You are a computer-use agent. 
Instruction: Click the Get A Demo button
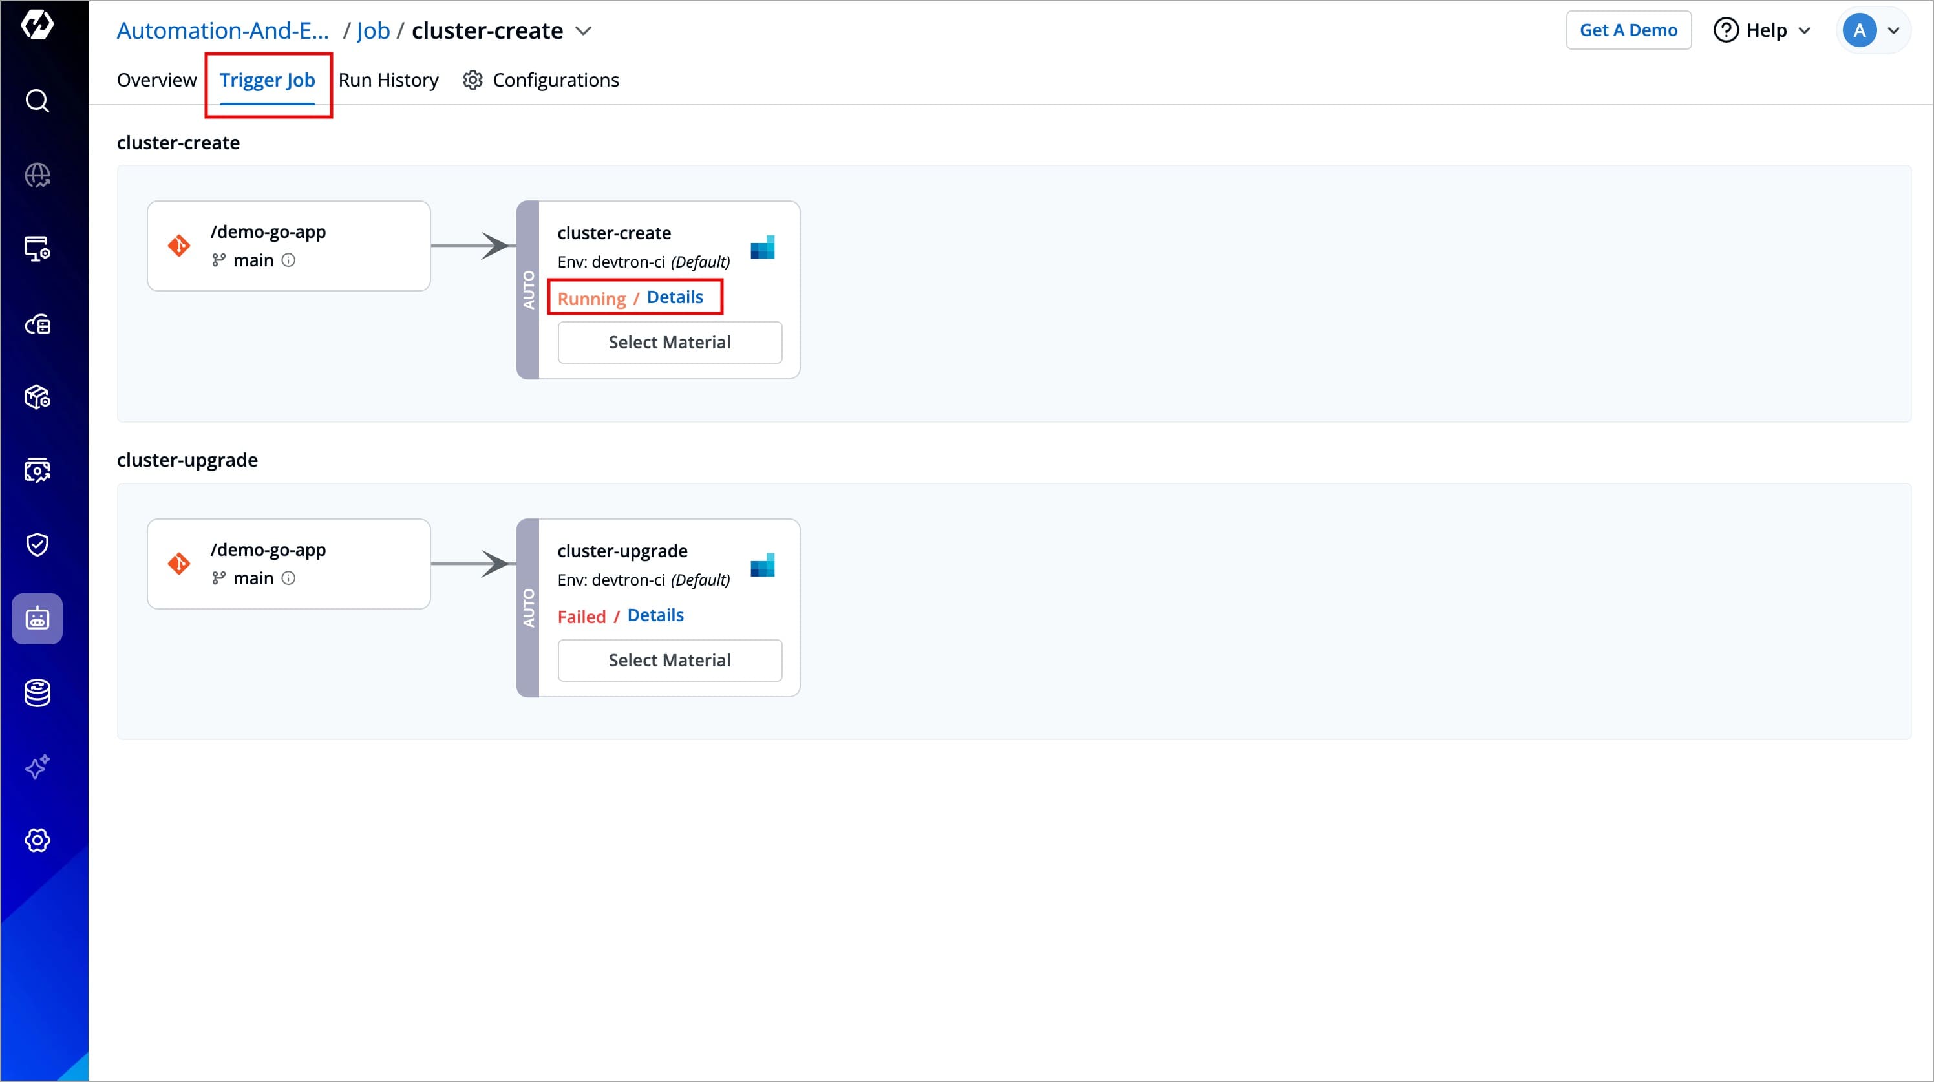point(1628,31)
